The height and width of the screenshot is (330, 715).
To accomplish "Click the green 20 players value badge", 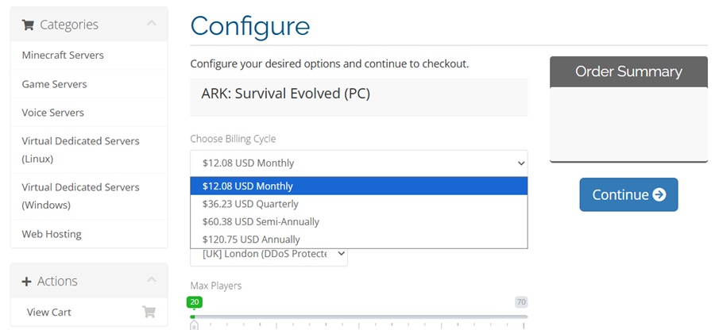I will coord(195,301).
